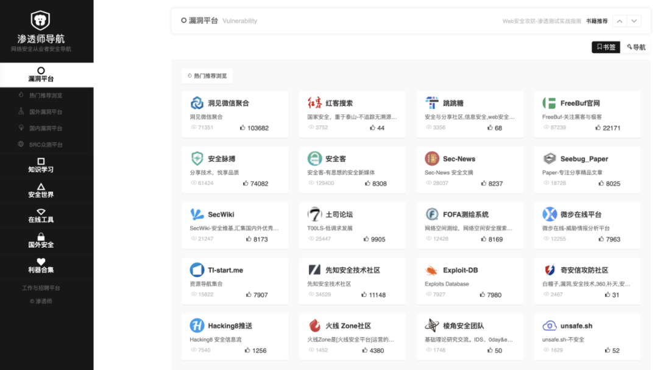Open the unsafe.sh card title

coord(576,326)
